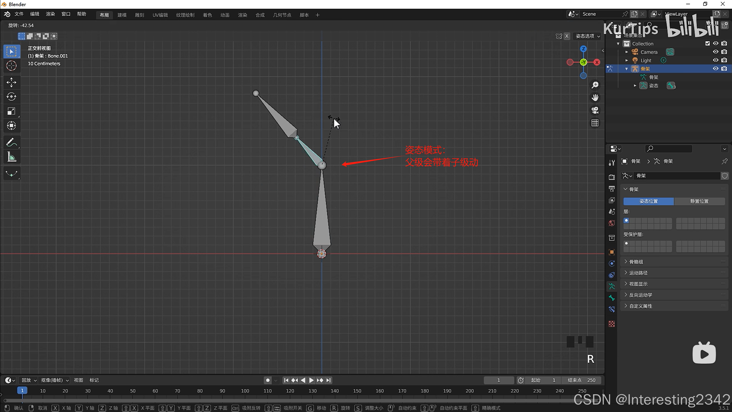Uncheck the Collection exclude checkbox

pyautogui.click(x=707, y=43)
